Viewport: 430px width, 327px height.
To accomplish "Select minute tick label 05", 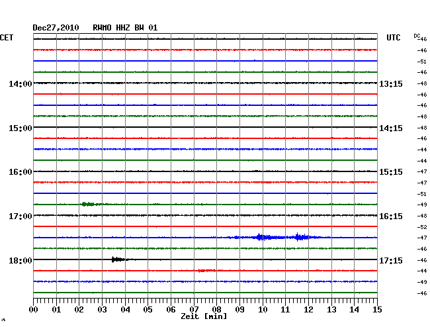I will 148,310.
